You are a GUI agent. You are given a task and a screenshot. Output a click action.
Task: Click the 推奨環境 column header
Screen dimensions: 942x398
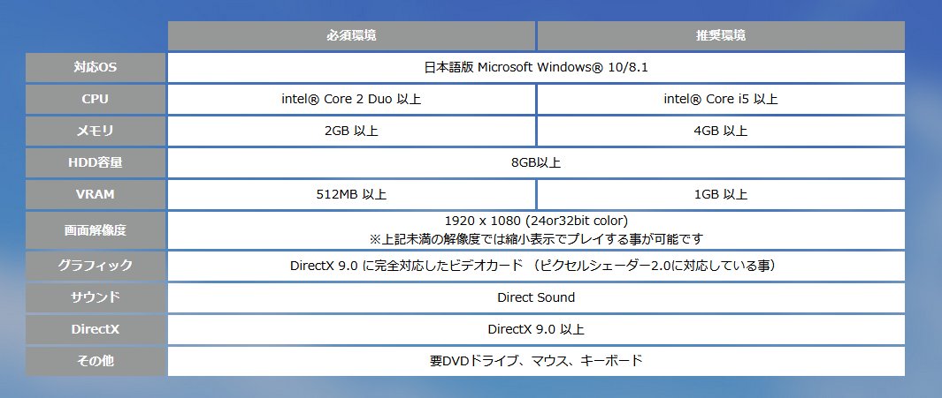tap(721, 36)
